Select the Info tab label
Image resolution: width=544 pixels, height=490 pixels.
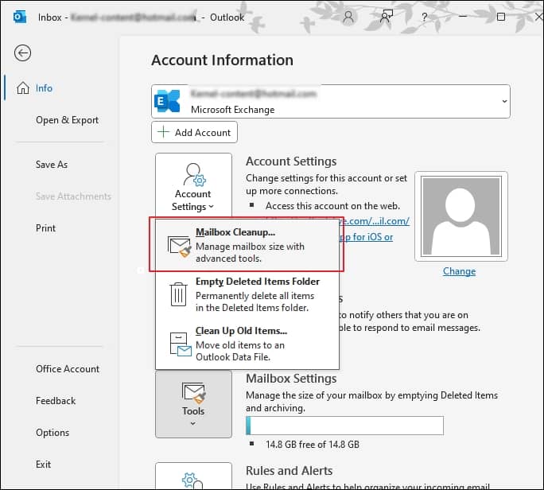(44, 88)
